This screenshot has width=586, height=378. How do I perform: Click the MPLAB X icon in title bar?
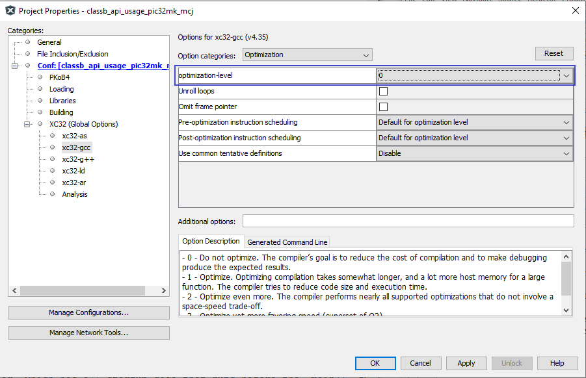tap(10, 10)
